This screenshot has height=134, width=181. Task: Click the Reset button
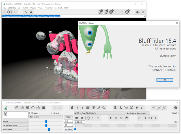point(68,117)
